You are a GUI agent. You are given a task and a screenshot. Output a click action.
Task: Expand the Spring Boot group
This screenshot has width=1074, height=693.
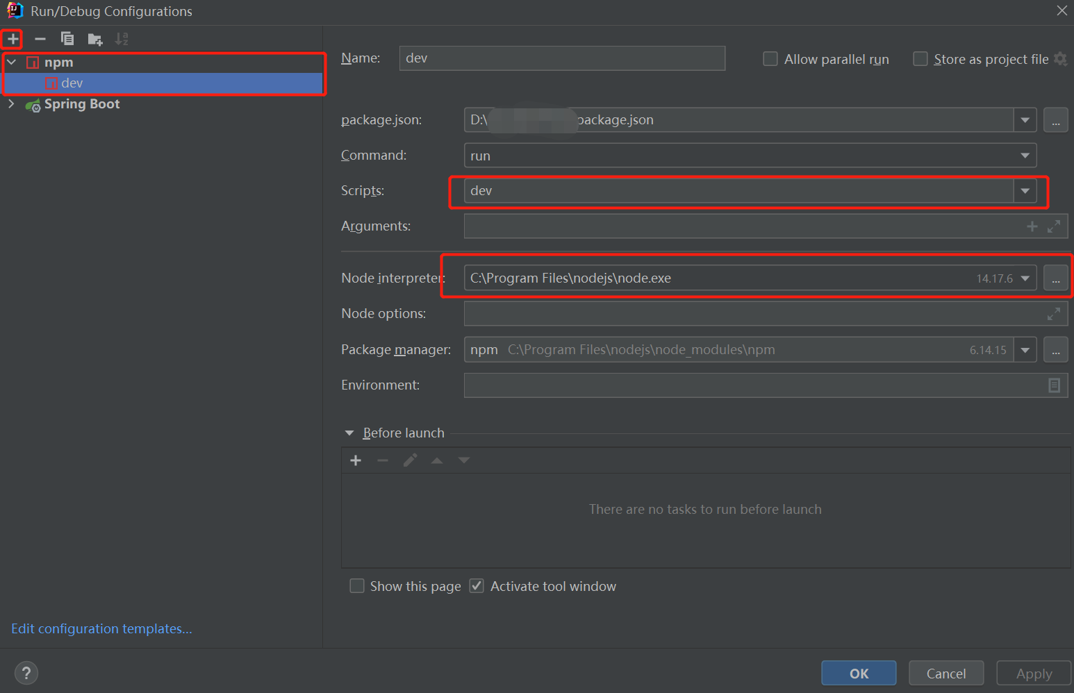pos(11,104)
